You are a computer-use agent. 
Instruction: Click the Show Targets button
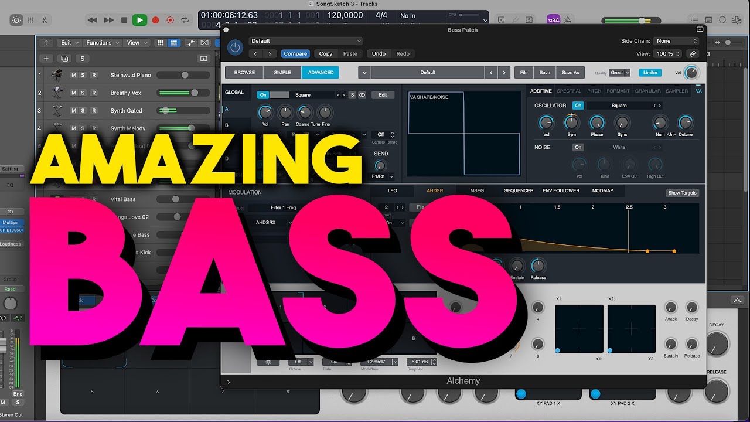[x=683, y=193]
